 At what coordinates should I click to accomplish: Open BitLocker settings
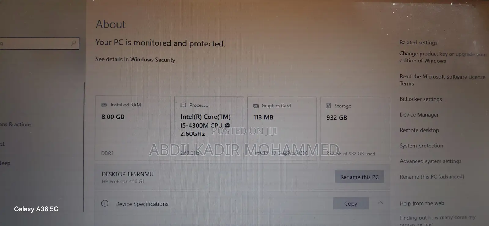point(421,99)
